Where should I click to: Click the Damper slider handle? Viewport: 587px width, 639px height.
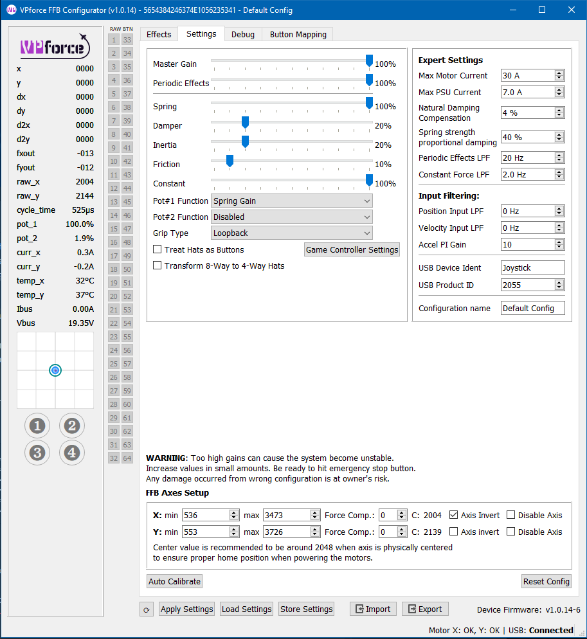click(245, 122)
